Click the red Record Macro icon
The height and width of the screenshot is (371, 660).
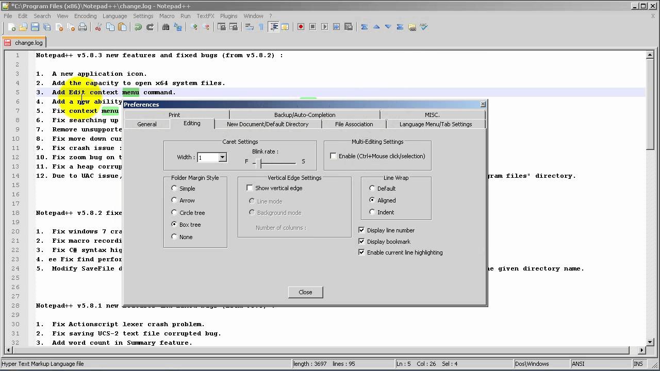point(301,27)
